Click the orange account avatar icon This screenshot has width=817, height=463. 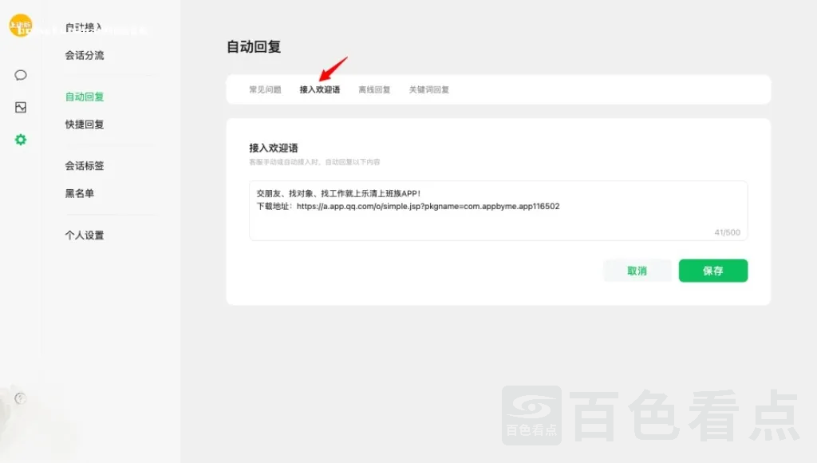coord(20,26)
